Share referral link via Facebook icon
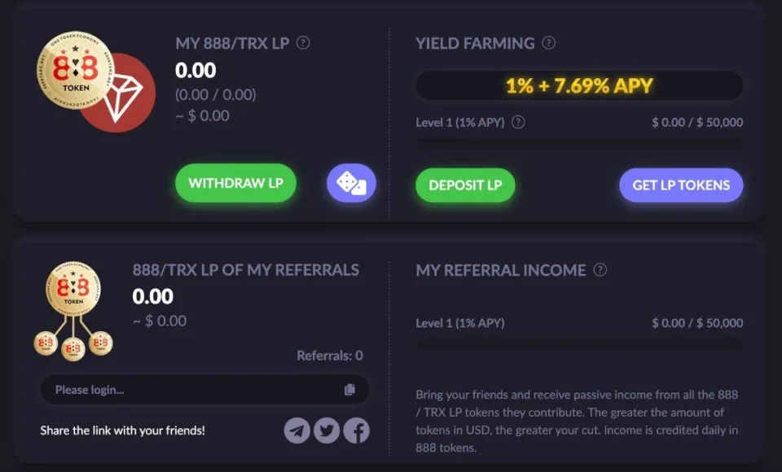Viewport: 782px width, 472px height. 356,430
